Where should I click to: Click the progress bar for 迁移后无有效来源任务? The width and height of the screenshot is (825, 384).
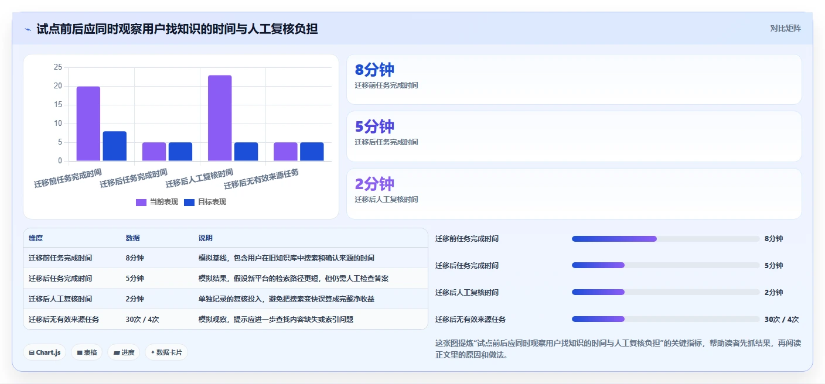coord(666,320)
